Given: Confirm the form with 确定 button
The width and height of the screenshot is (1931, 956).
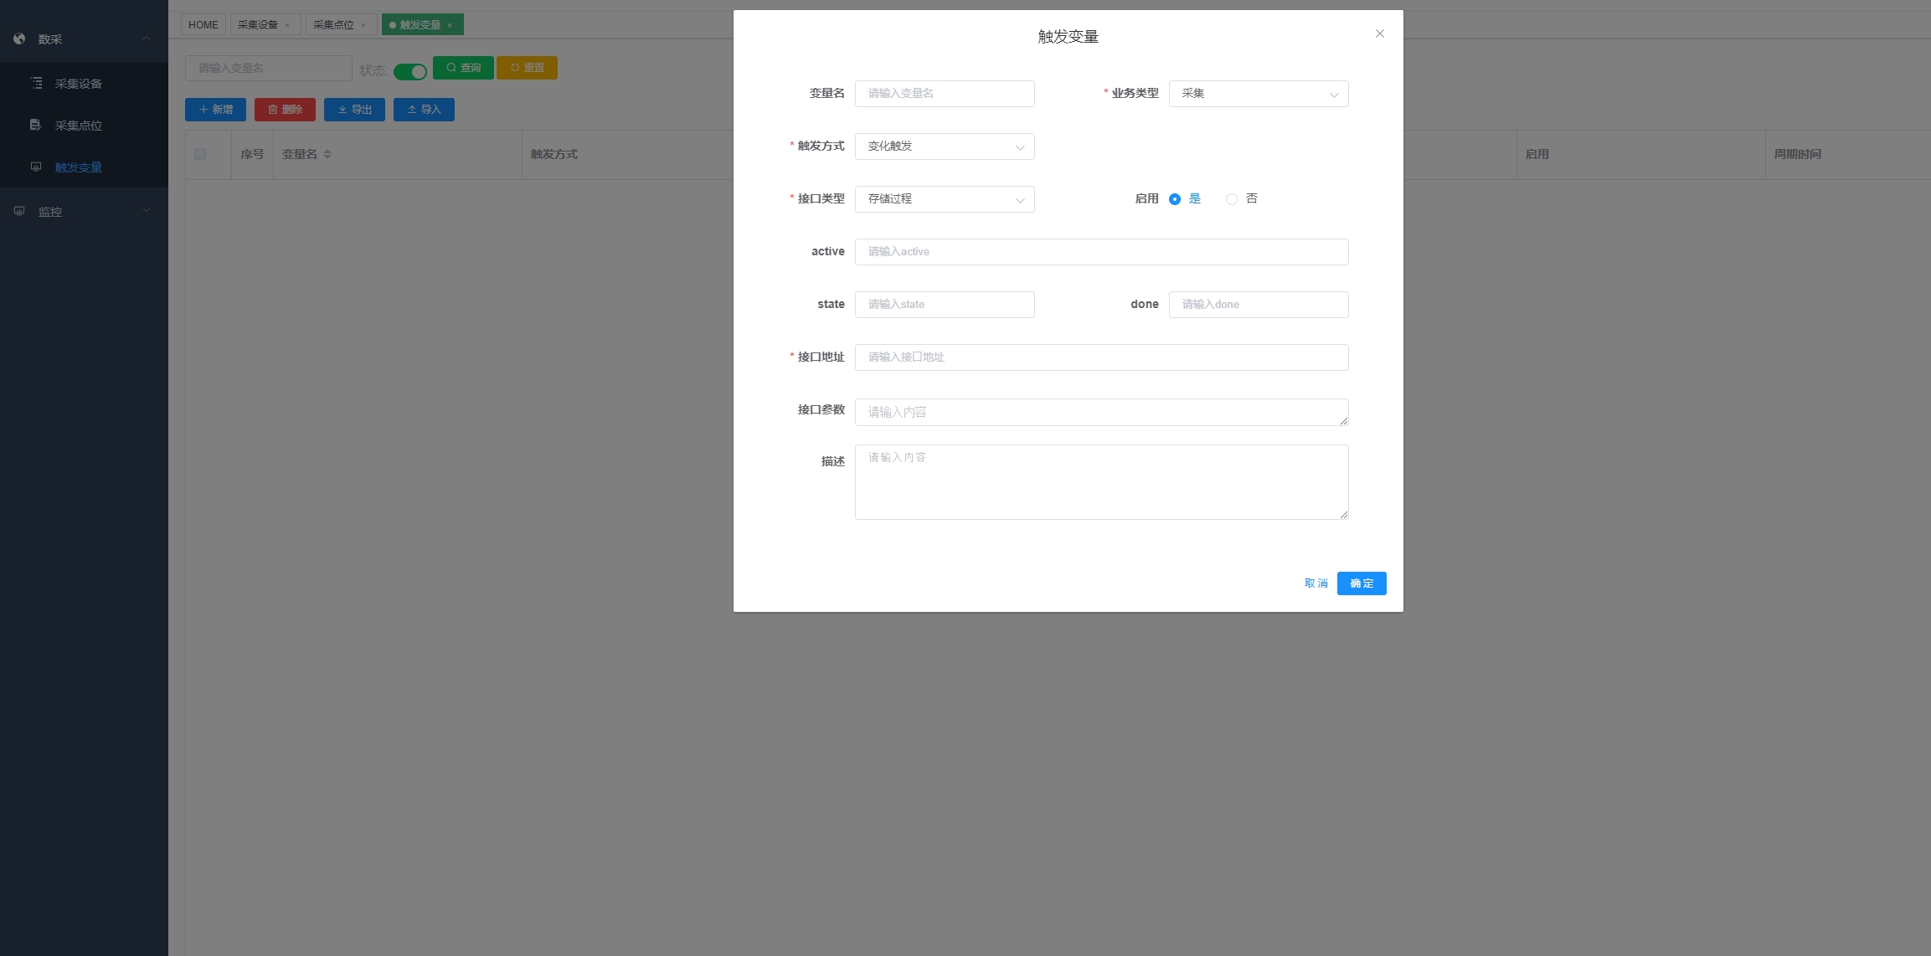Looking at the screenshot, I should pyautogui.click(x=1362, y=583).
